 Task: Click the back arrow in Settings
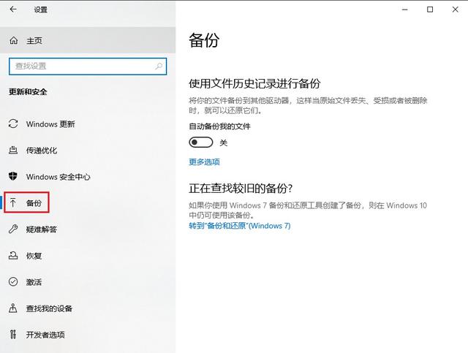point(13,10)
